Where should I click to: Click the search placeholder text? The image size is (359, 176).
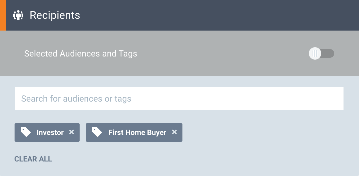(76, 98)
